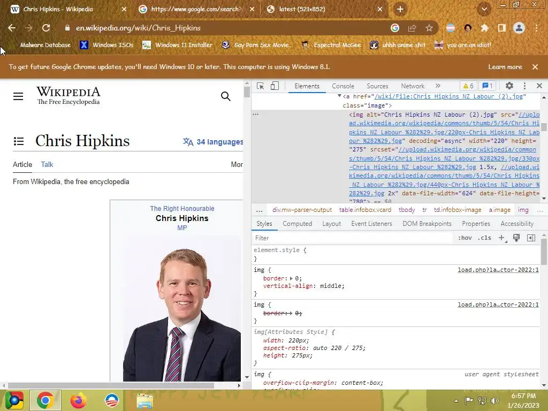Toggle the article table of contents icon
The width and height of the screenshot is (548, 411).
coord(19,141)
